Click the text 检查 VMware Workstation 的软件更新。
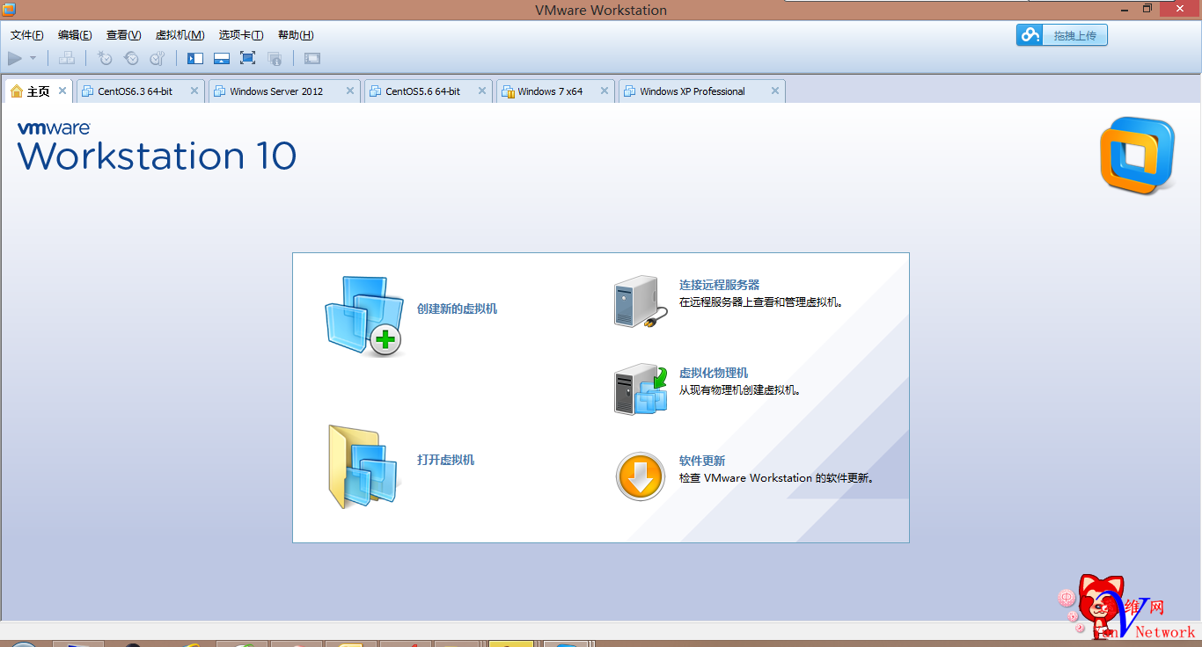The image size is (1202, 647). pyautogui.click(x=779, y=478)
